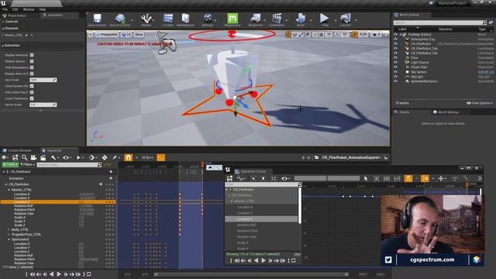The image size is (496, 279).
Task: Expand Body_CTRL track in Sequencer
Action: point(9,229)
